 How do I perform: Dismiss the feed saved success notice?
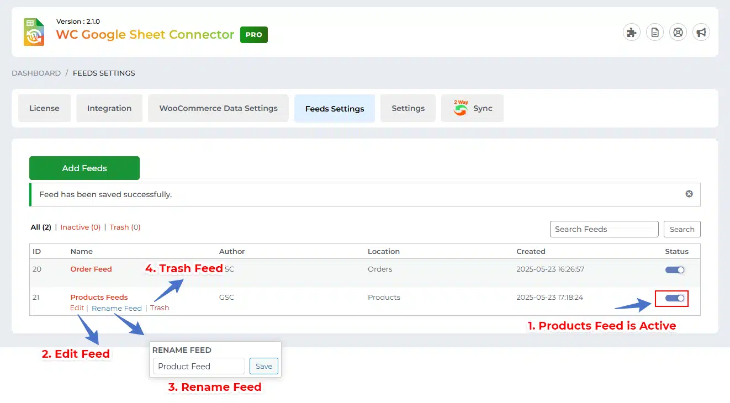tap(689, 194)
